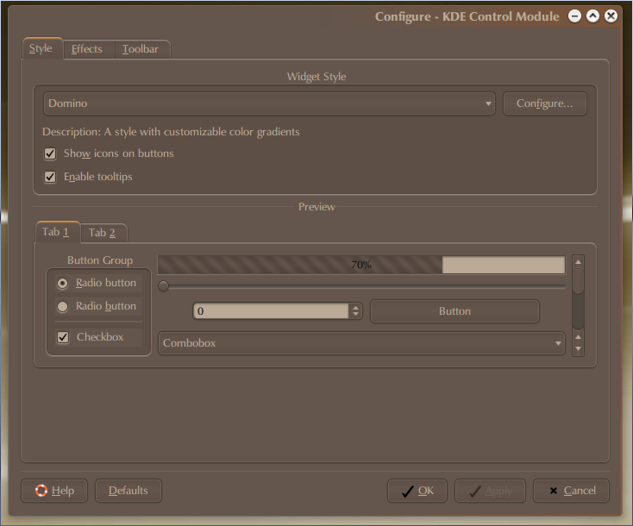Click the Cancel button

[x=571, y=491]
